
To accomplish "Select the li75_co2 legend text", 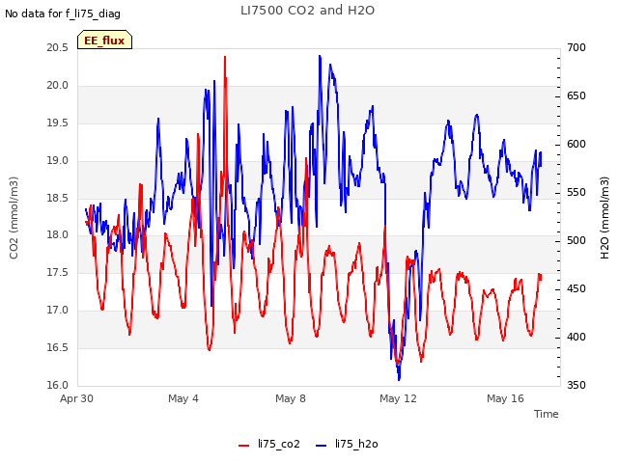I will pyautogui.click(x=279, y=444).
